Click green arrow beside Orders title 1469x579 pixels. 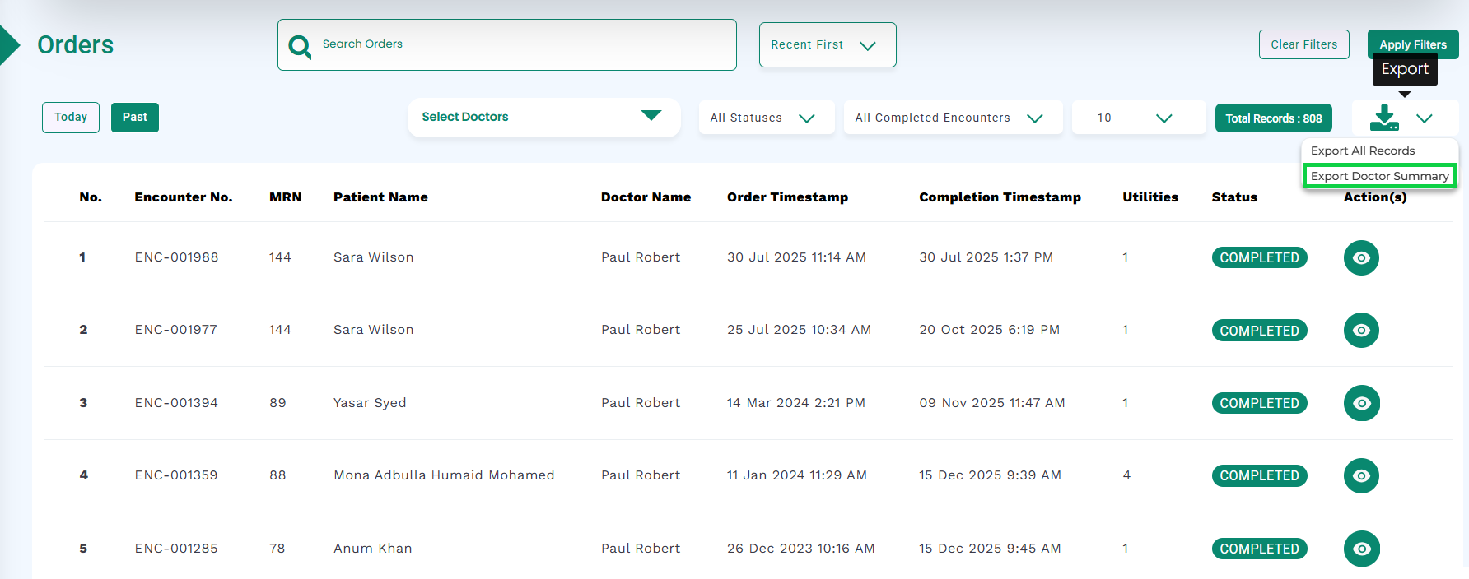[x=9, y=44]
